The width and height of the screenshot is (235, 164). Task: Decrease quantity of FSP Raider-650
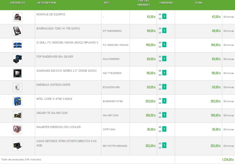160,61
